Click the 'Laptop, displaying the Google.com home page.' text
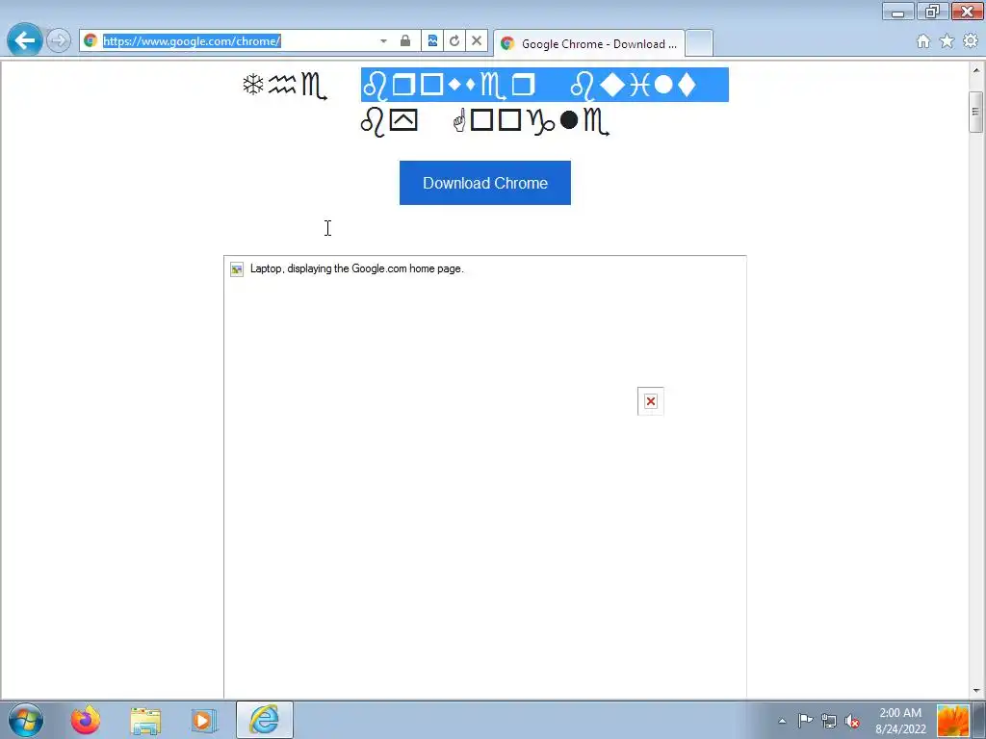The width and height of the screenshot is (986, 739). point(356,268)
